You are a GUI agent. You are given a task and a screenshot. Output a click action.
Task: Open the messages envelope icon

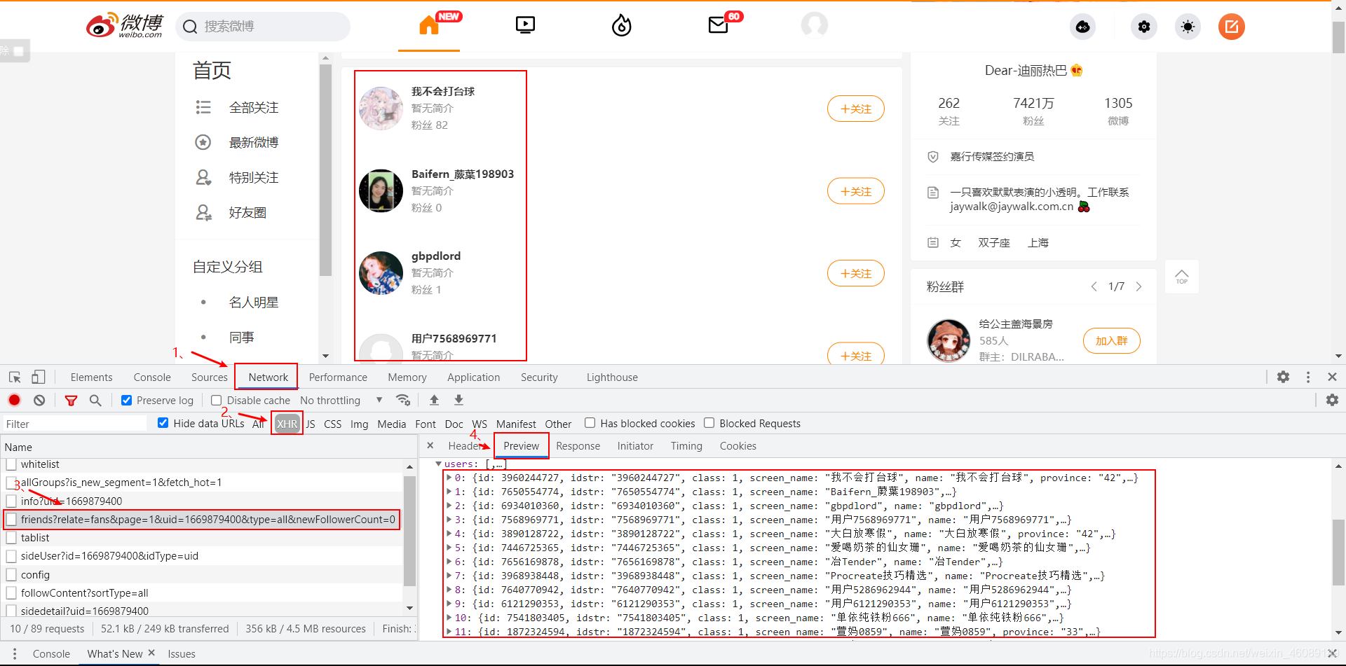coord(718,26)
